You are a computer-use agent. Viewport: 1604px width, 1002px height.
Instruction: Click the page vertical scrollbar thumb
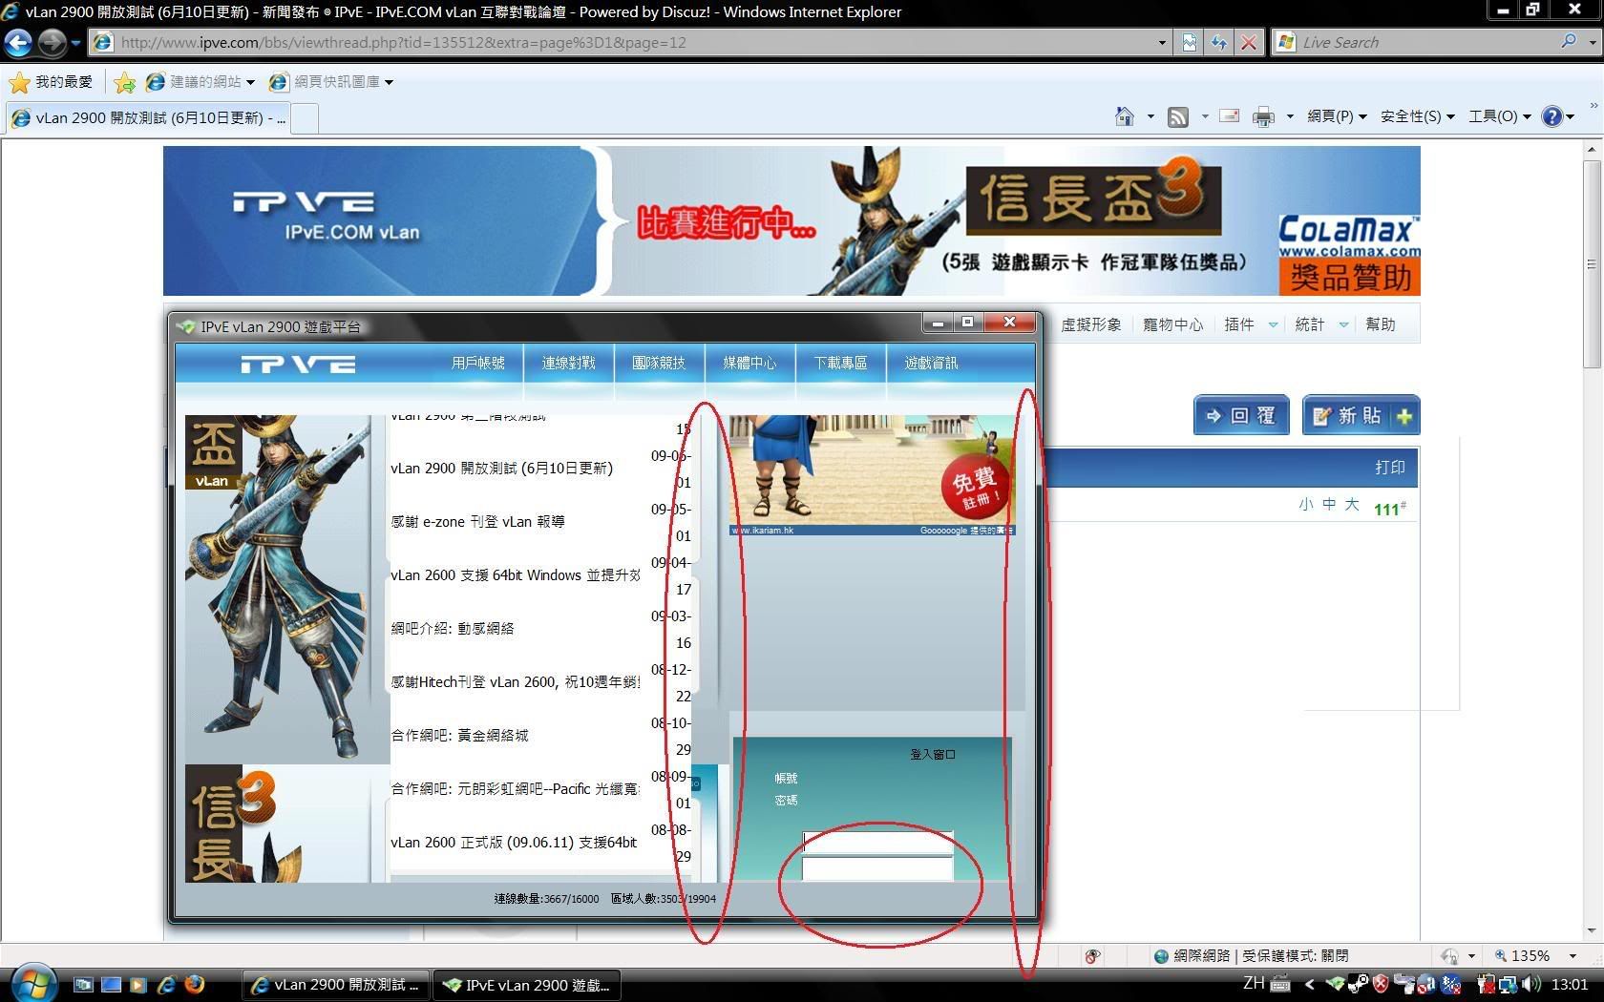point(1591,264)
